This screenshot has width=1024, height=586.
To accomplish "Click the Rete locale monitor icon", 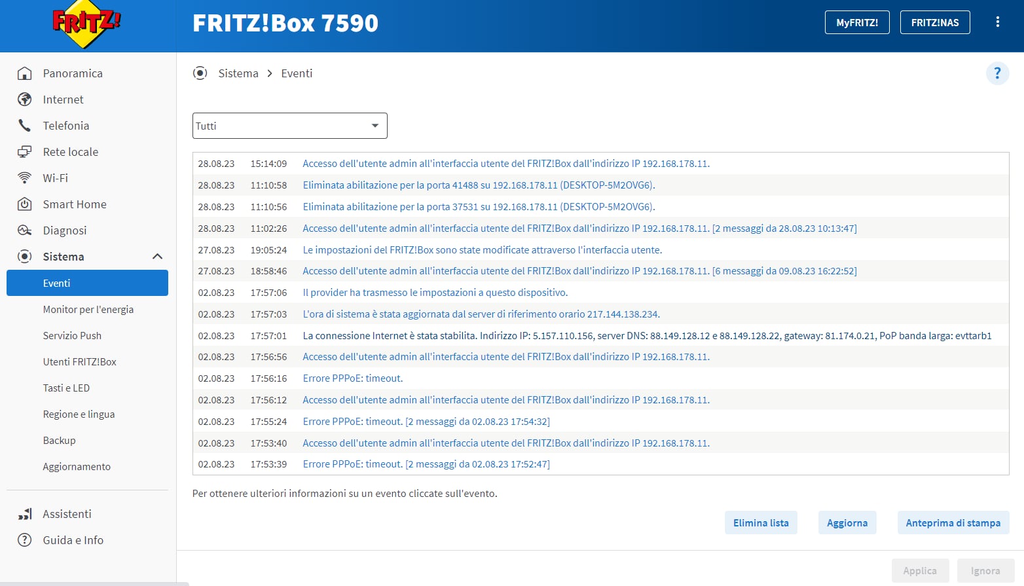I will (x=24, y=152).
